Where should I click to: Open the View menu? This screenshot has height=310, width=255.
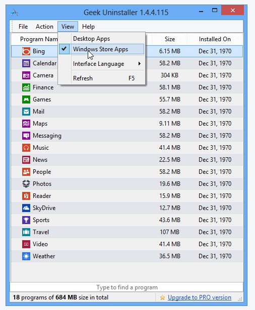point(68,27)
